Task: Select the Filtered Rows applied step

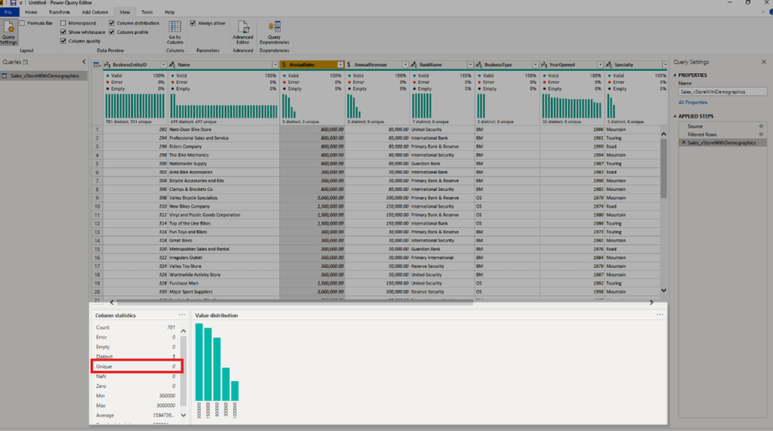Action: pyautogui.click(x=702, y=134)
